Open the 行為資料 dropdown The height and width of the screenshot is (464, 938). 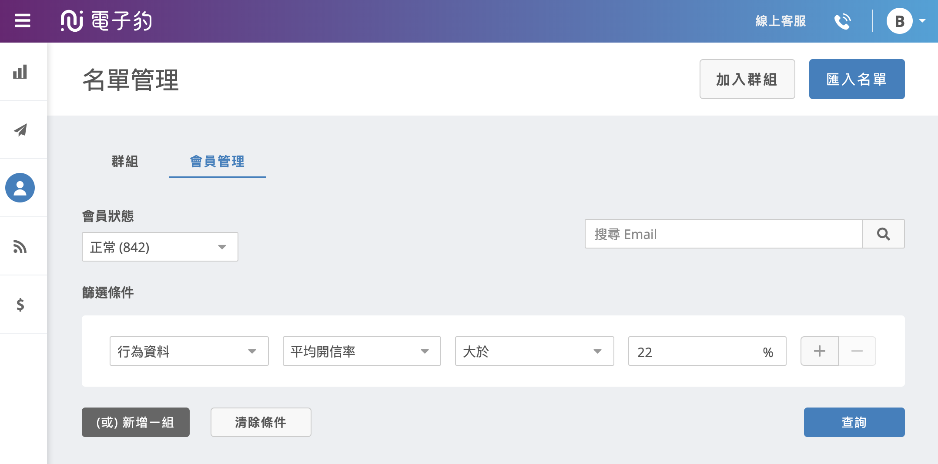point(189,351)
